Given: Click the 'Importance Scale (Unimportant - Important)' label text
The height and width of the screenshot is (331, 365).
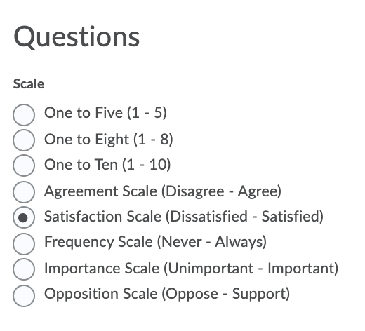Looking at the screenshot, I should (191, 269).
